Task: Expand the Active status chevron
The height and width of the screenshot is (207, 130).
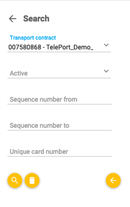Action: tap(106, 71)
